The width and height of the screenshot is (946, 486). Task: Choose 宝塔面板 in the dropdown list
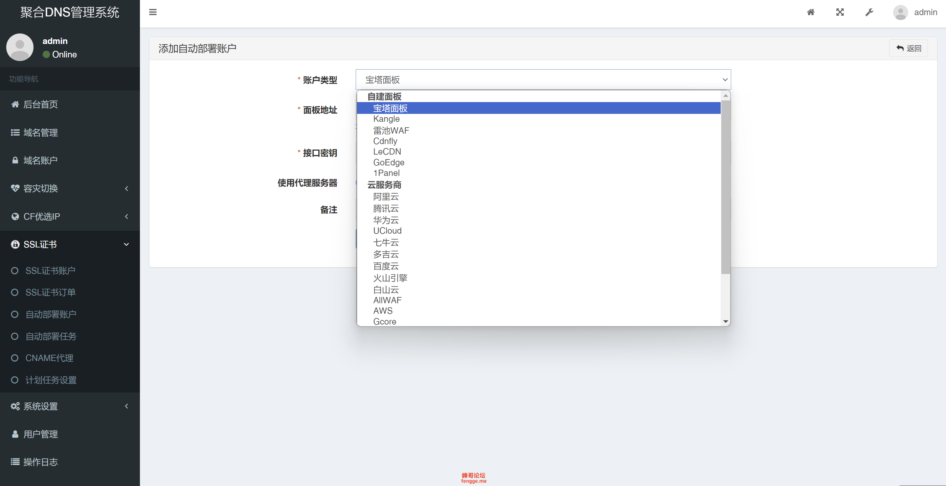click(x=538, y=108)
